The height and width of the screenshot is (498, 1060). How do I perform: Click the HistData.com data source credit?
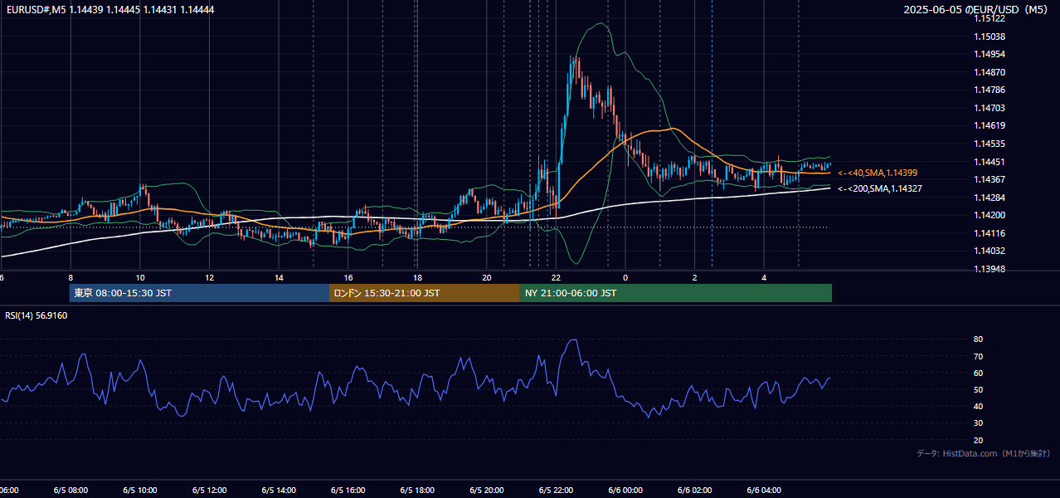[x=983, y=454]
